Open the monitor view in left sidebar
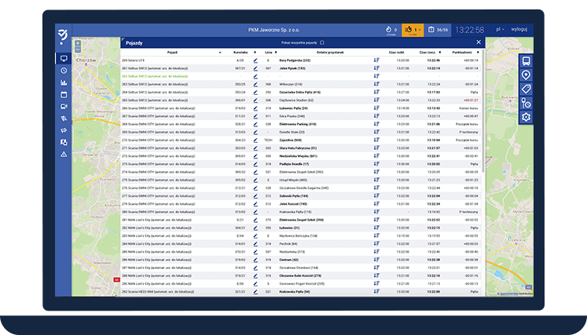Viewport: 587px width, 335px height. click(64, 59)
